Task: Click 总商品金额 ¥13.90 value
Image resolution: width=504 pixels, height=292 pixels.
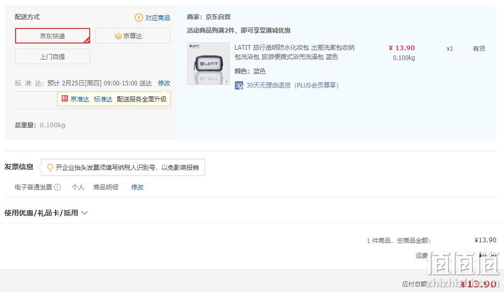Action: coord(485,240)
